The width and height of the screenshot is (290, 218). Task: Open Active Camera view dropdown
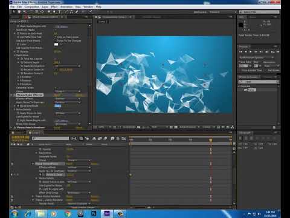click(189, 127)
